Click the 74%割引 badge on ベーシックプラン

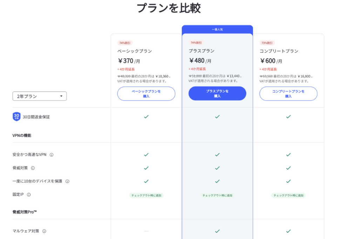pyautogui.click(x=125, y=43)
